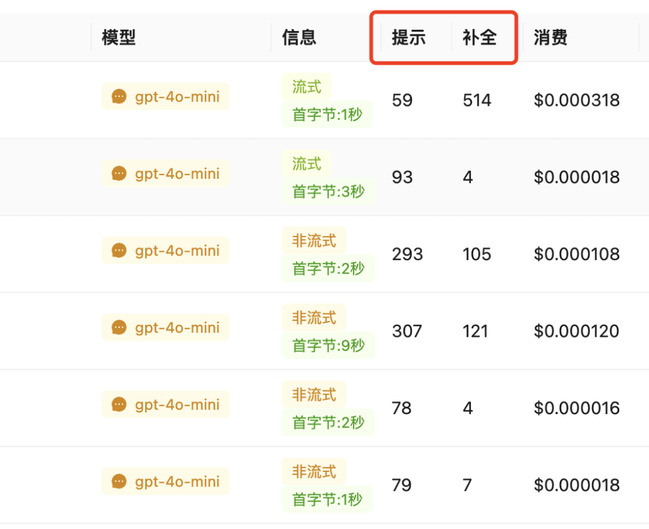Click the chat bubble icon in the $0.000318 row
Viewport: 649px width, 529px height.
tap(119, 96)
